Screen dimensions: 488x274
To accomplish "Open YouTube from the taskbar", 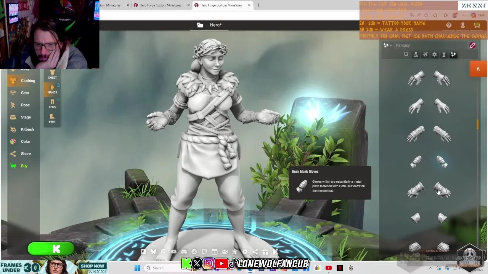I will (329, 268).
